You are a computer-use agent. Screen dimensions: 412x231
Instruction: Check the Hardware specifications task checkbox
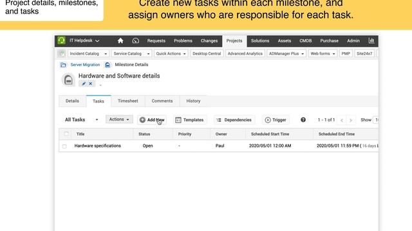[x=64, y=146]
